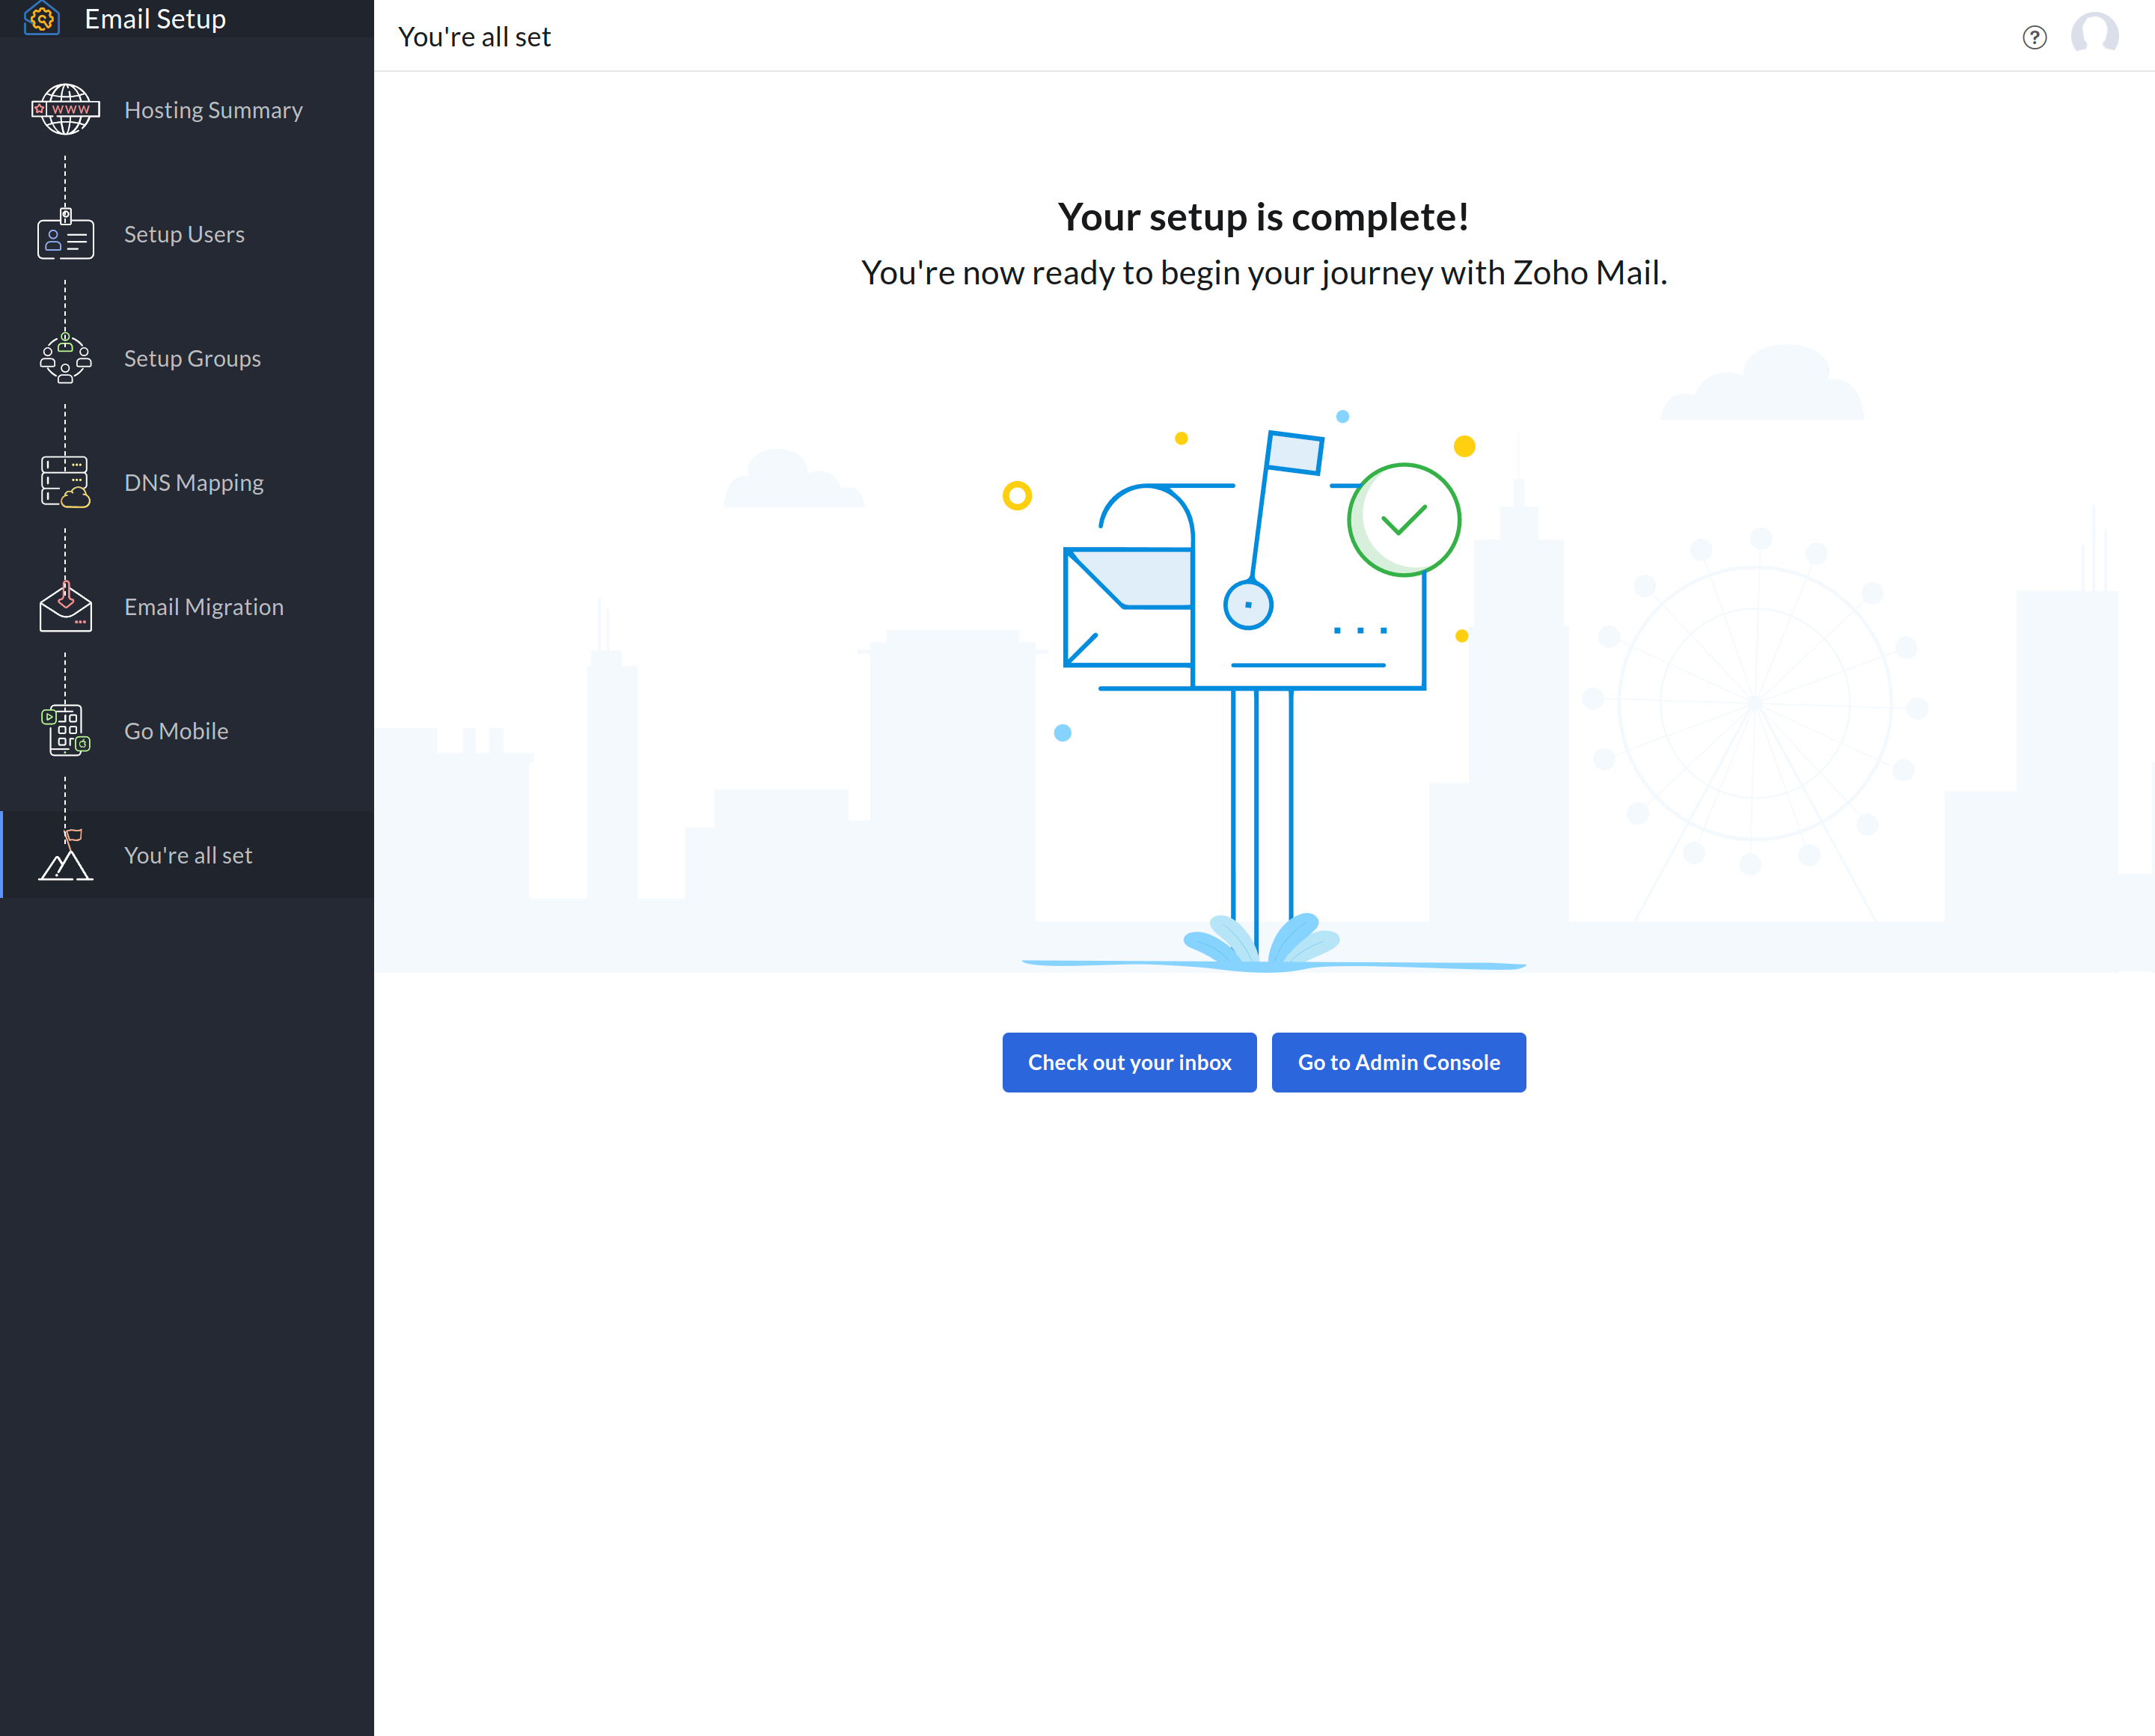Click the Setup Groups people icon

tap(66, 358)
